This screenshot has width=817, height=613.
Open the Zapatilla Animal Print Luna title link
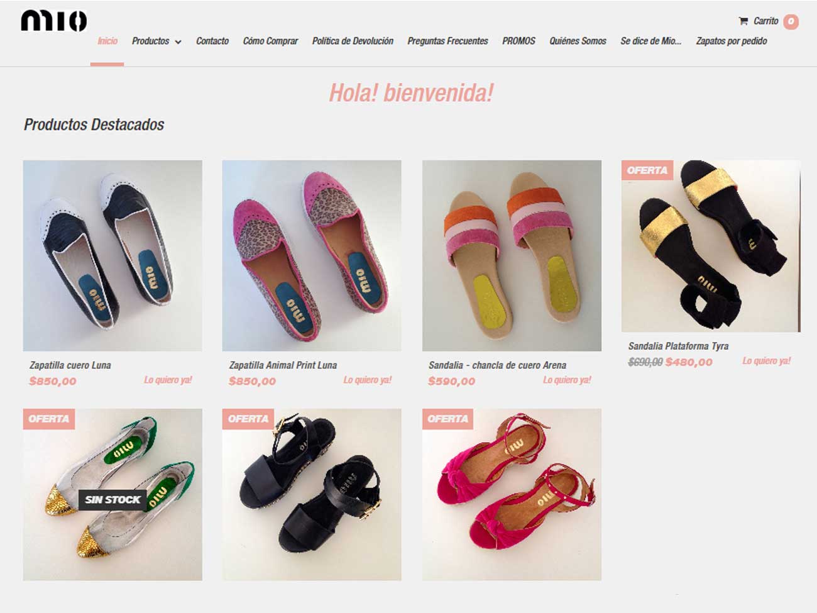pos(283,365)
